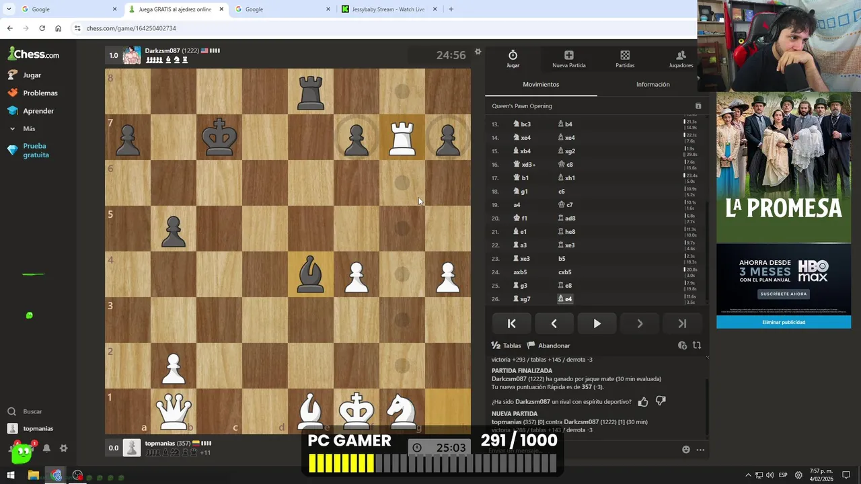Switch to the Jessybaby Stream browser tab
The height and width of the screenshot is (484, 861).
click(388, 9)
